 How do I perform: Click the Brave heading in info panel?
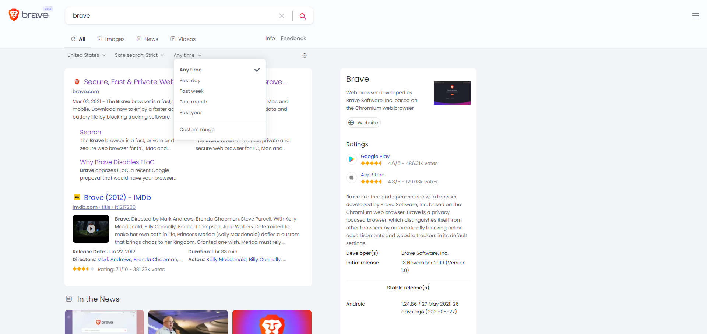click(x=358, y=79)
